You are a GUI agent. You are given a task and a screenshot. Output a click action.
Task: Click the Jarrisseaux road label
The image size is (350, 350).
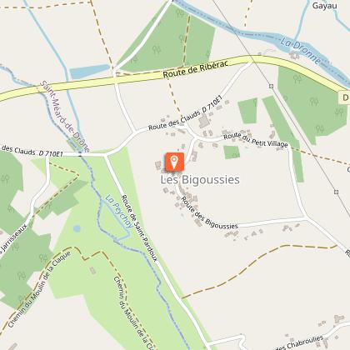pos(14,239)
